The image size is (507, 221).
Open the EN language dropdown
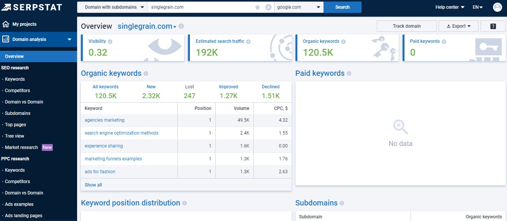click(x=478, y=7)
